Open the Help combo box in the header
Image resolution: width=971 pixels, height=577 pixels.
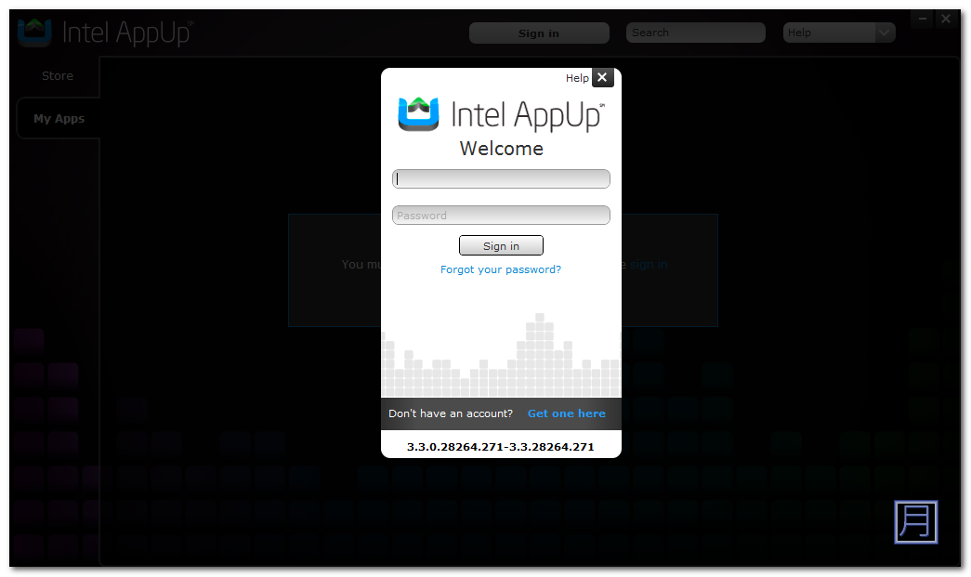[829, 33]
